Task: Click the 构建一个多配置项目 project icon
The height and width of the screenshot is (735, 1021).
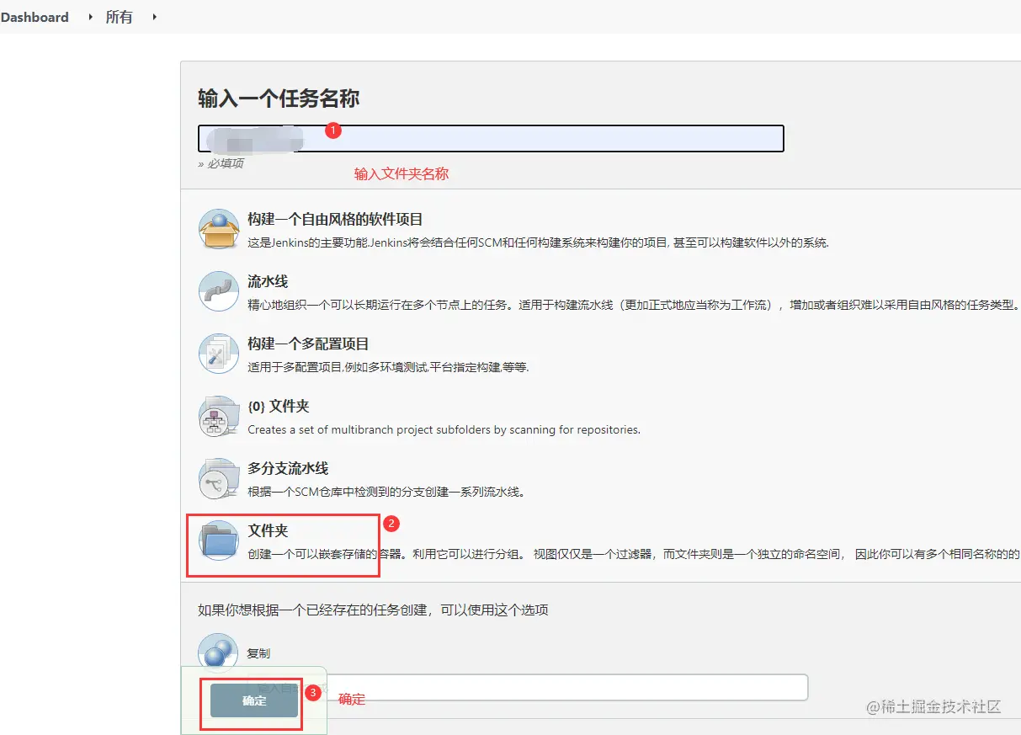Action: pos(218,354)
